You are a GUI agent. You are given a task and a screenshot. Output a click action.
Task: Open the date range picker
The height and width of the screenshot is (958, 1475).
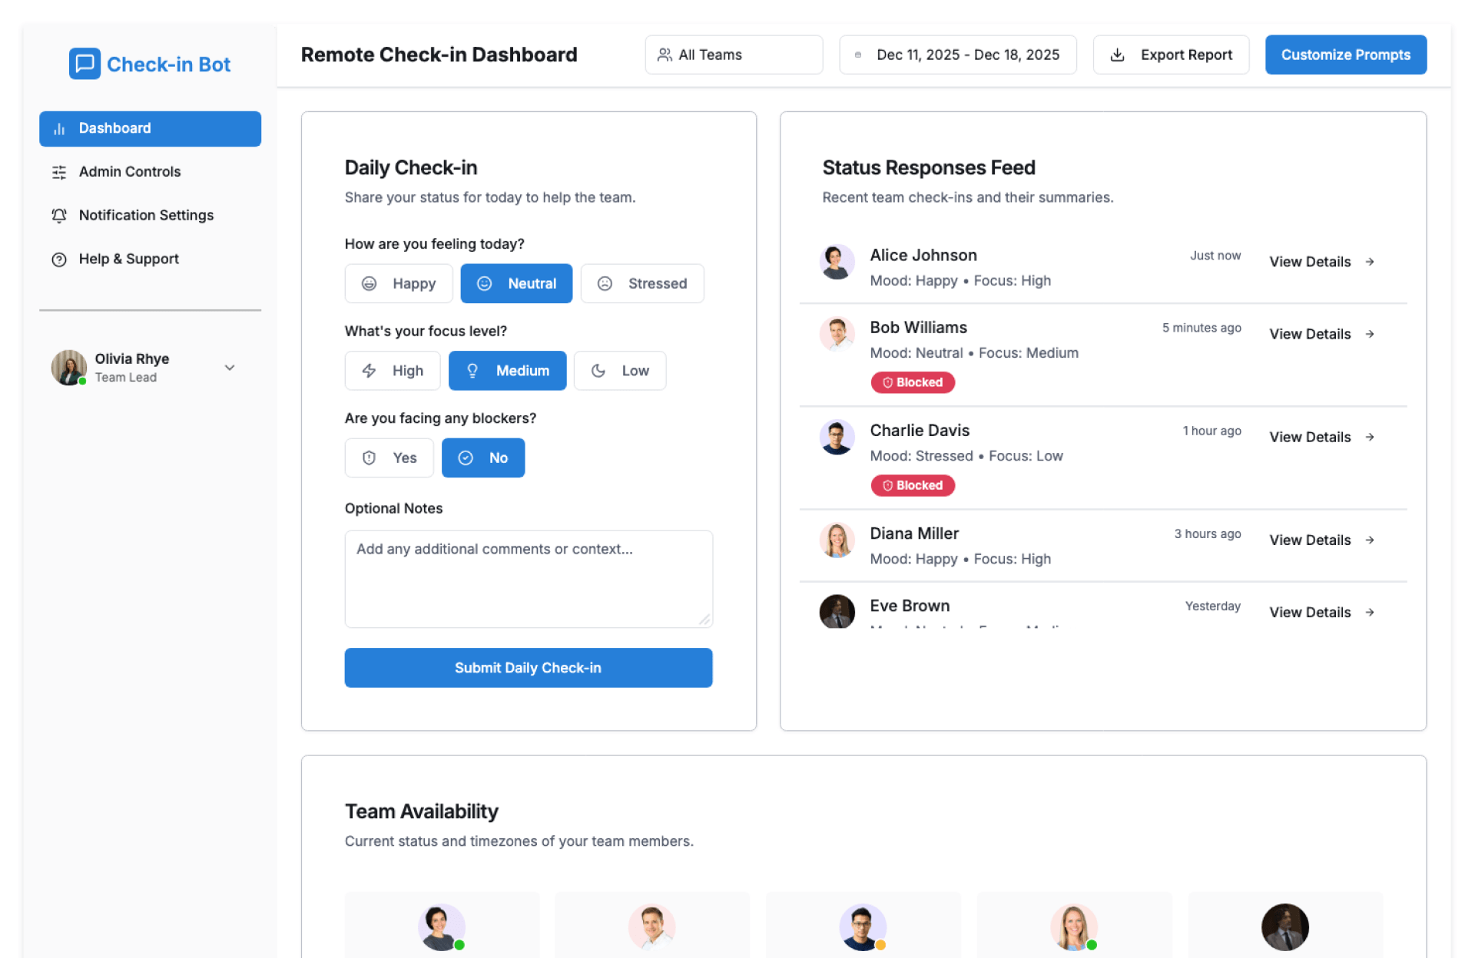(958, 55)
